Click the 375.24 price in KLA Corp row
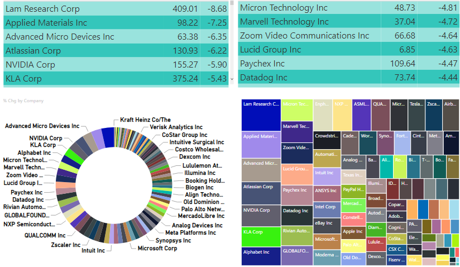The height and width of the screenshot is (267, 460). (185, 79)
